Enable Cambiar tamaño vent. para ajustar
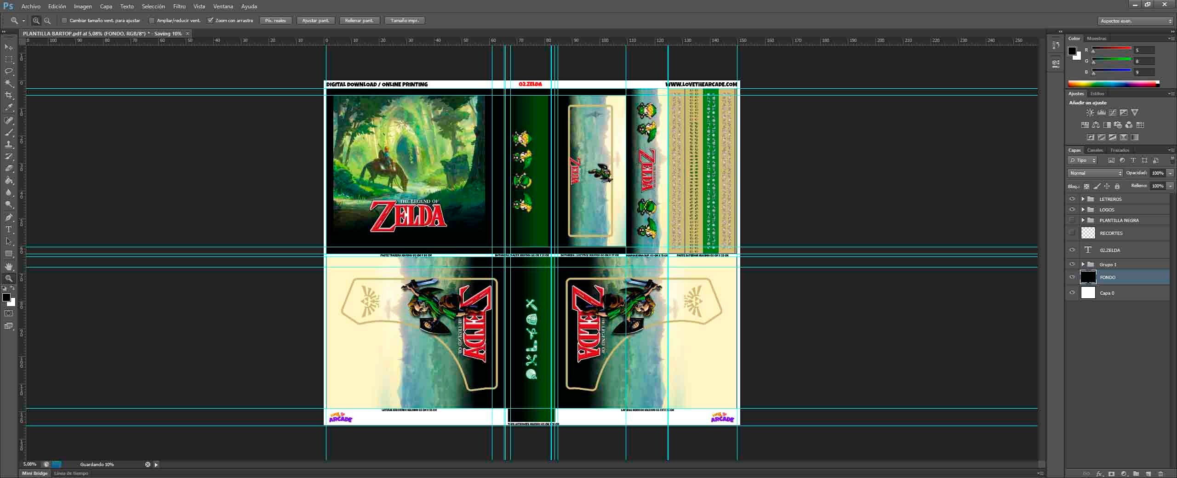The height and width of the screenshot is (478, 1177). pos(65,20)
